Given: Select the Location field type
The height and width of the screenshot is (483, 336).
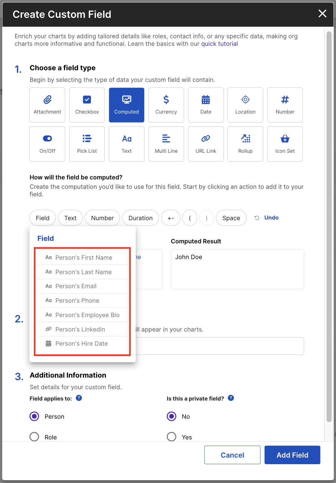Looking at the screenshot, I should click(x=245, y=105).
